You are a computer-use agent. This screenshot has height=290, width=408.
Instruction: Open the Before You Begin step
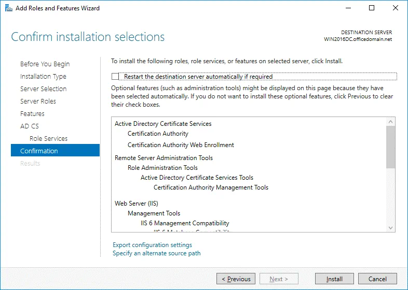point(45,64)
